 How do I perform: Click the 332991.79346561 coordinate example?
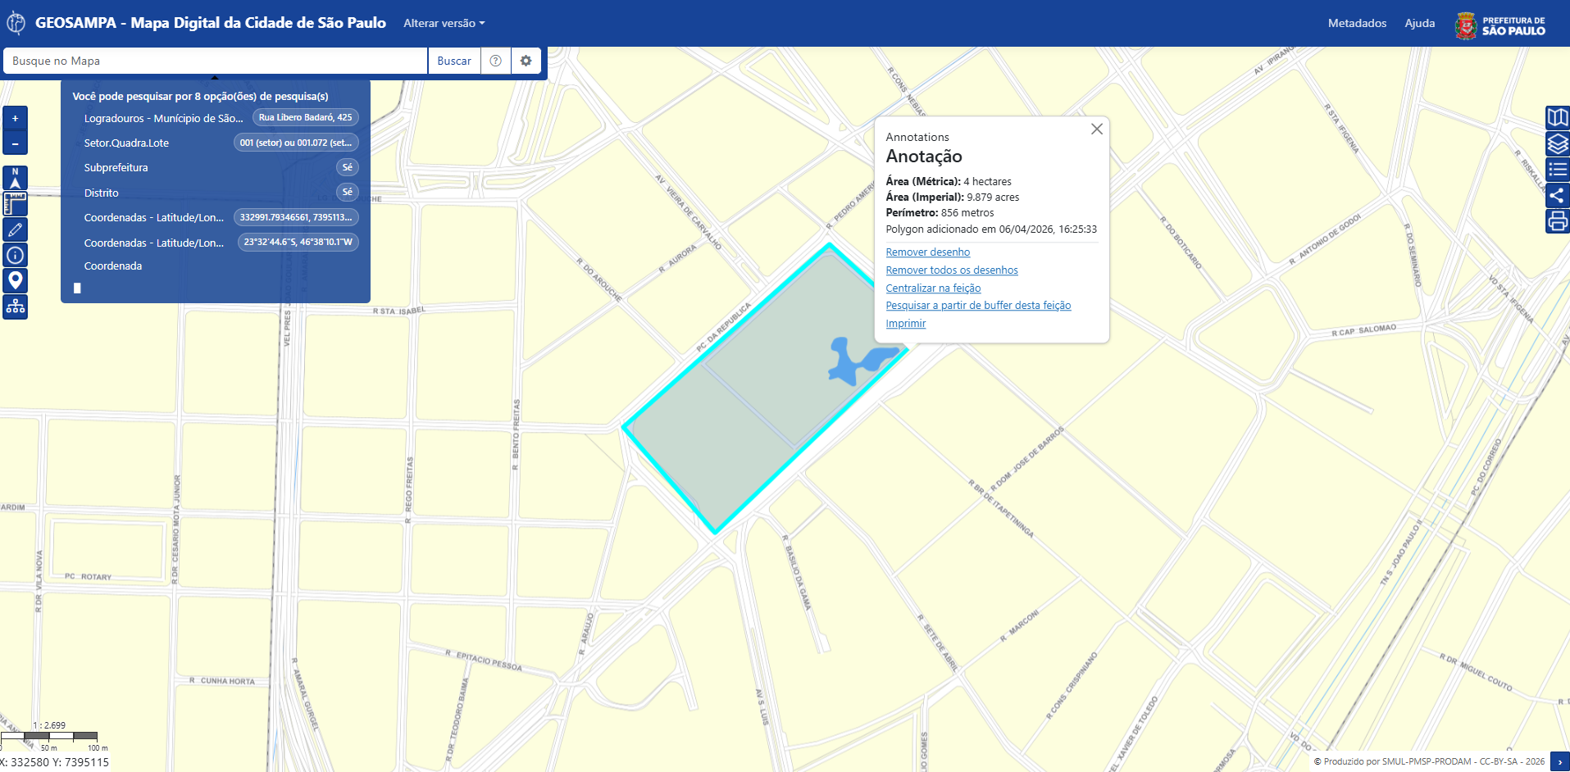[x=296, y=217]
